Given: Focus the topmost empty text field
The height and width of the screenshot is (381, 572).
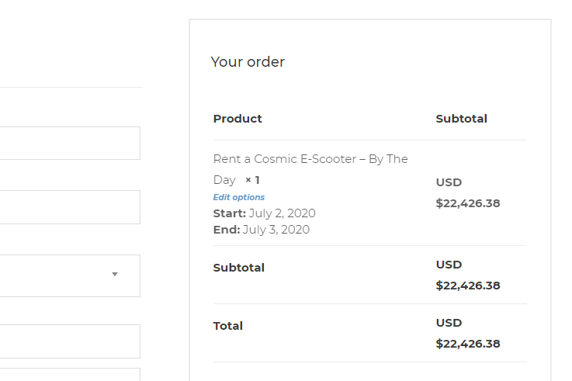Looking at the screenshot, I should [70, 144].
